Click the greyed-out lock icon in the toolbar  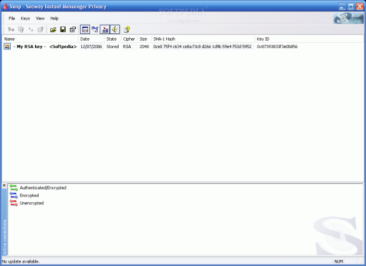41,29
